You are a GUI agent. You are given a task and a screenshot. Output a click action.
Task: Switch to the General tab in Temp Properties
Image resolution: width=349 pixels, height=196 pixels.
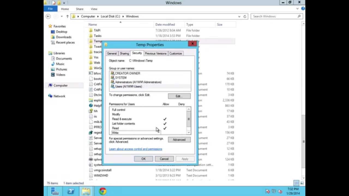click(x=112, y=53)
